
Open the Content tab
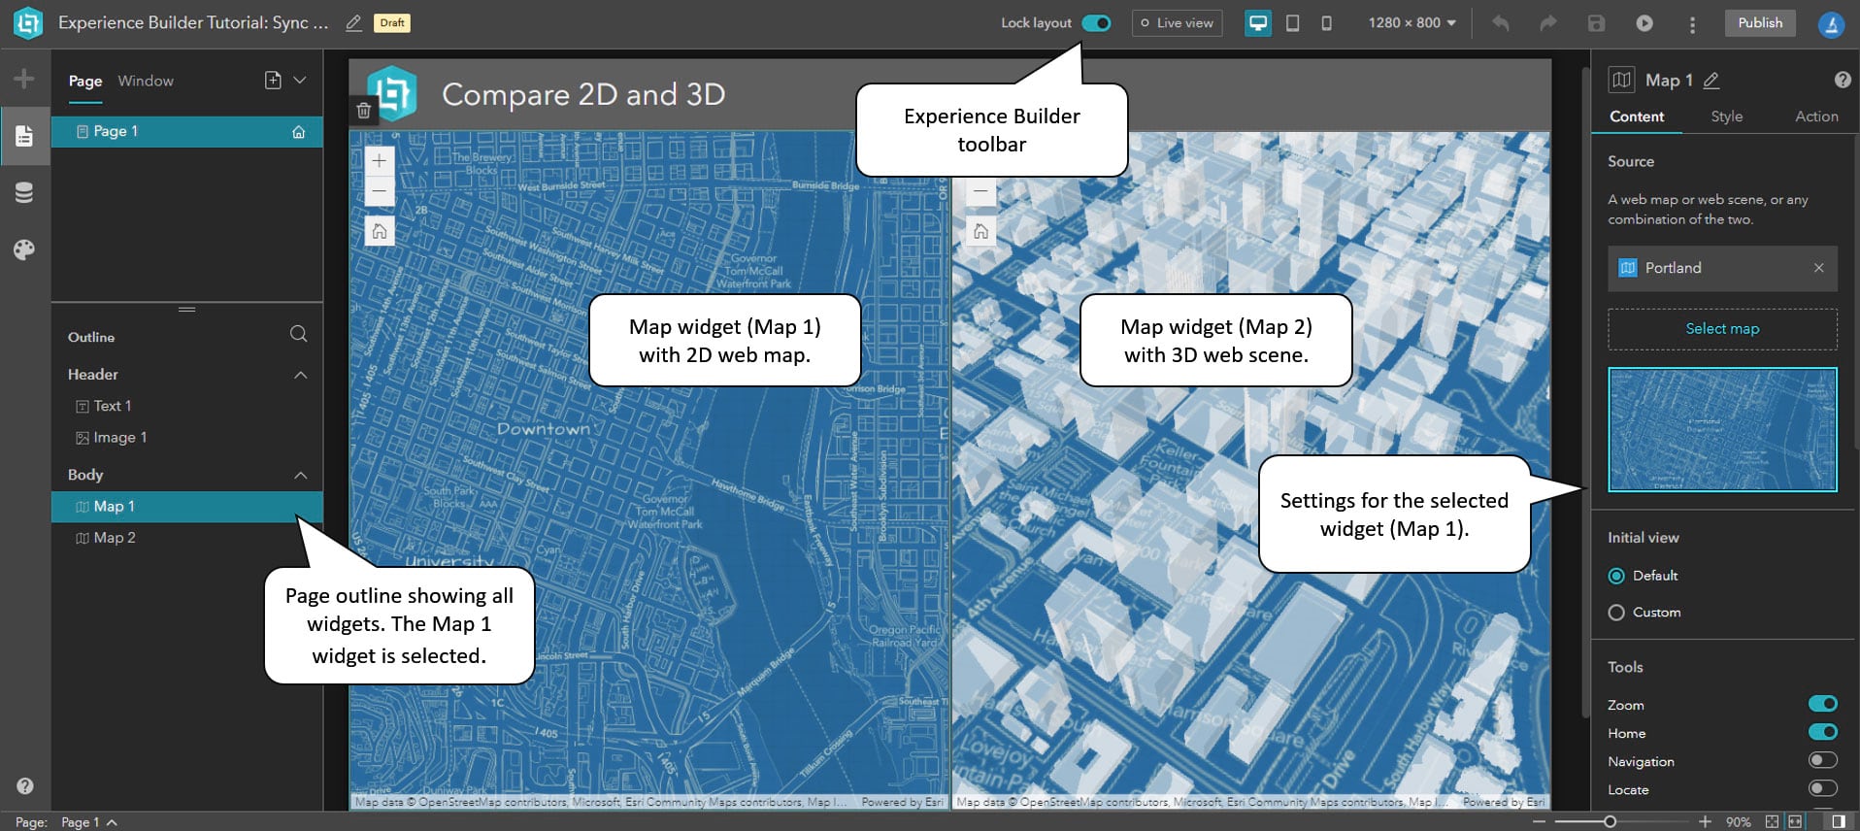[x=1637, y=116]
